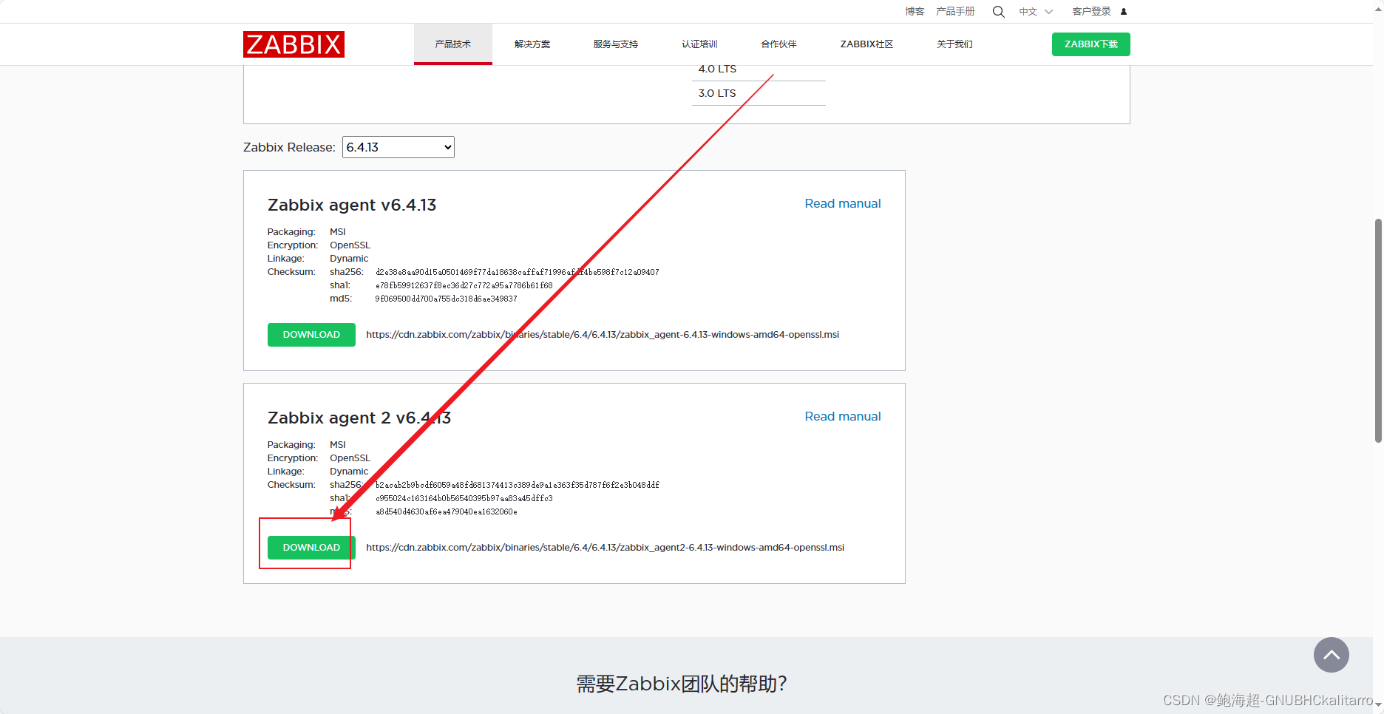Expand the 中文 language chevron
1384x714 pixels.
click(x=1048, y=12)
